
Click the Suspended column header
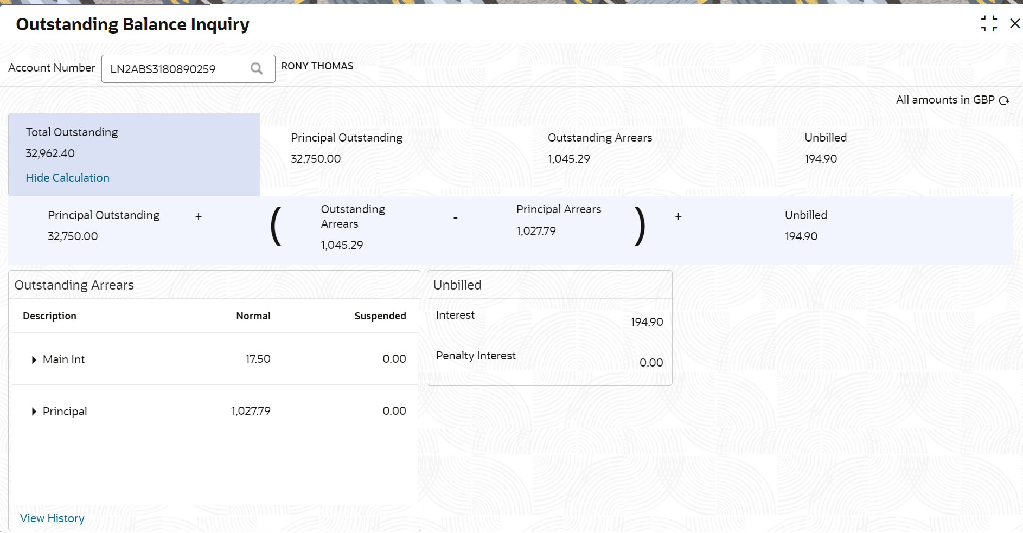380,316
